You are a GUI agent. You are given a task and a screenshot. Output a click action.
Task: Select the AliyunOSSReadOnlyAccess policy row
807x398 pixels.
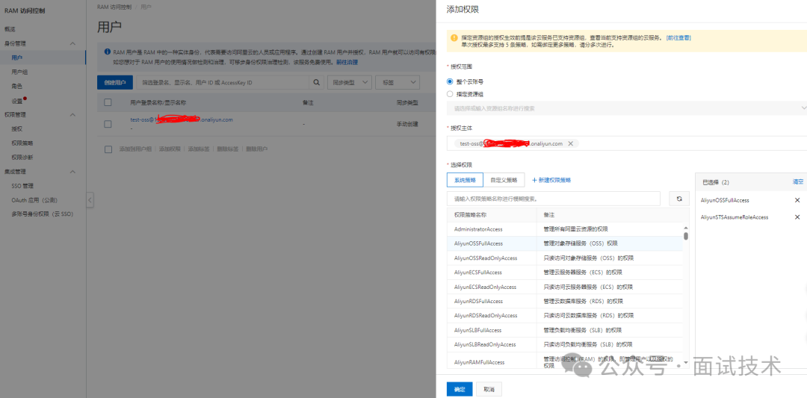[565, 258]
